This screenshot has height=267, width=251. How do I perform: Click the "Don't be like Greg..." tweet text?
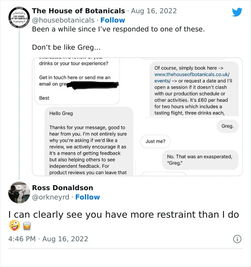[x=66, y=47]
